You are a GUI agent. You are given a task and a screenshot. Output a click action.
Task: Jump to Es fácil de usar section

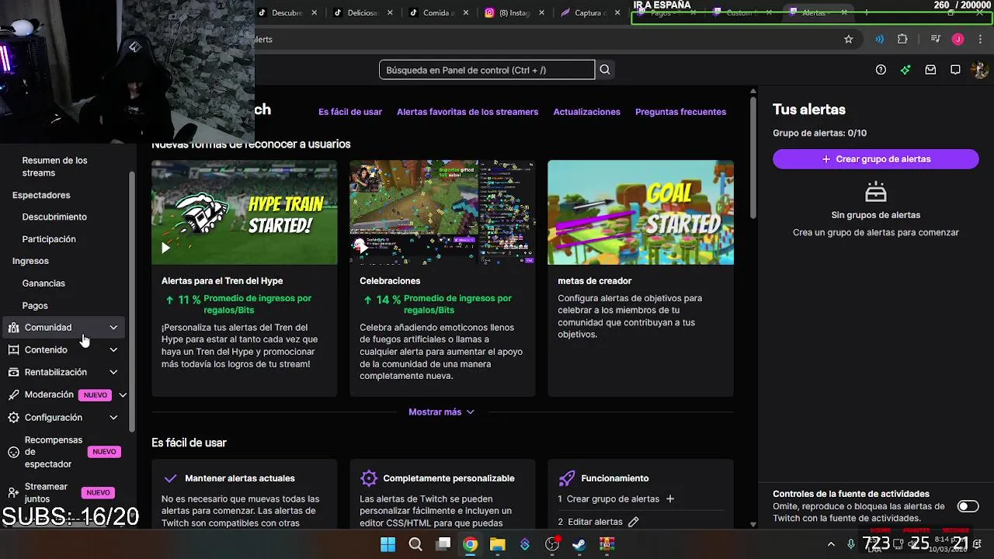click(350, 112)
